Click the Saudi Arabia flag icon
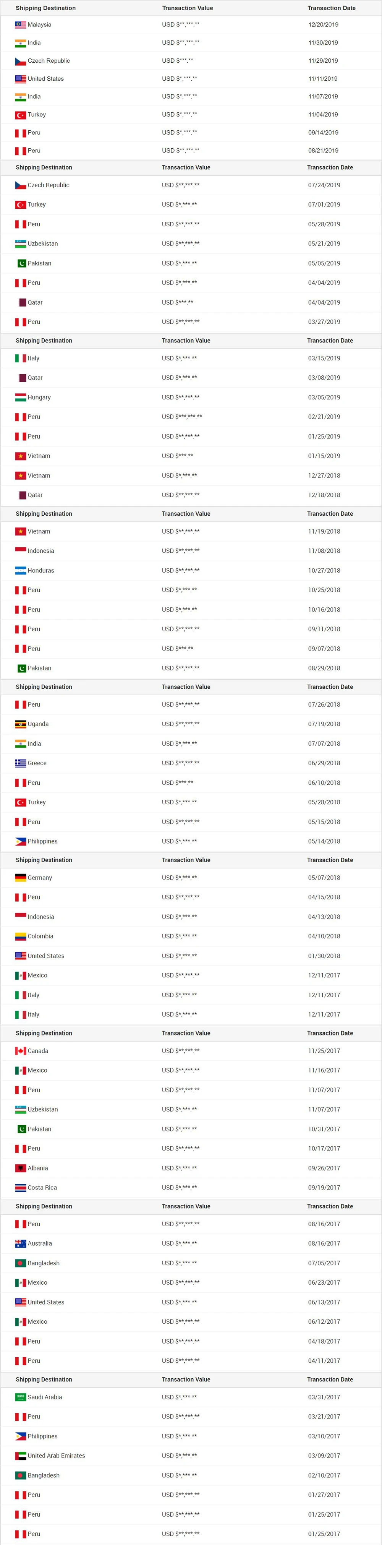Image resolution: width=382 pixels, height=1545 pixels. (x=20, y=1397)
